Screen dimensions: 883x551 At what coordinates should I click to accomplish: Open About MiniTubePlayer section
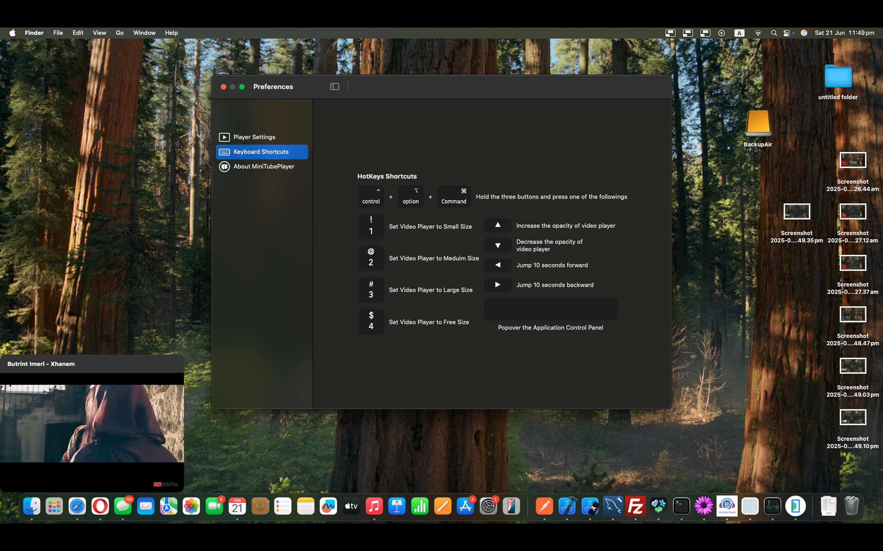point(263,167)
